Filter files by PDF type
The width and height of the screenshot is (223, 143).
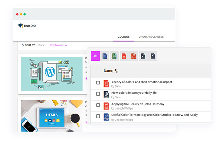click(133, 56)
